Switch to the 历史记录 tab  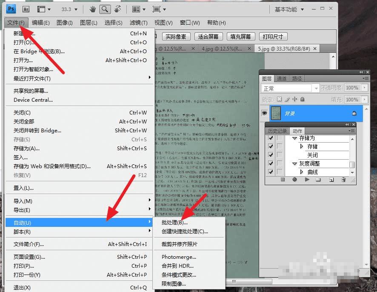coord(277,131)
